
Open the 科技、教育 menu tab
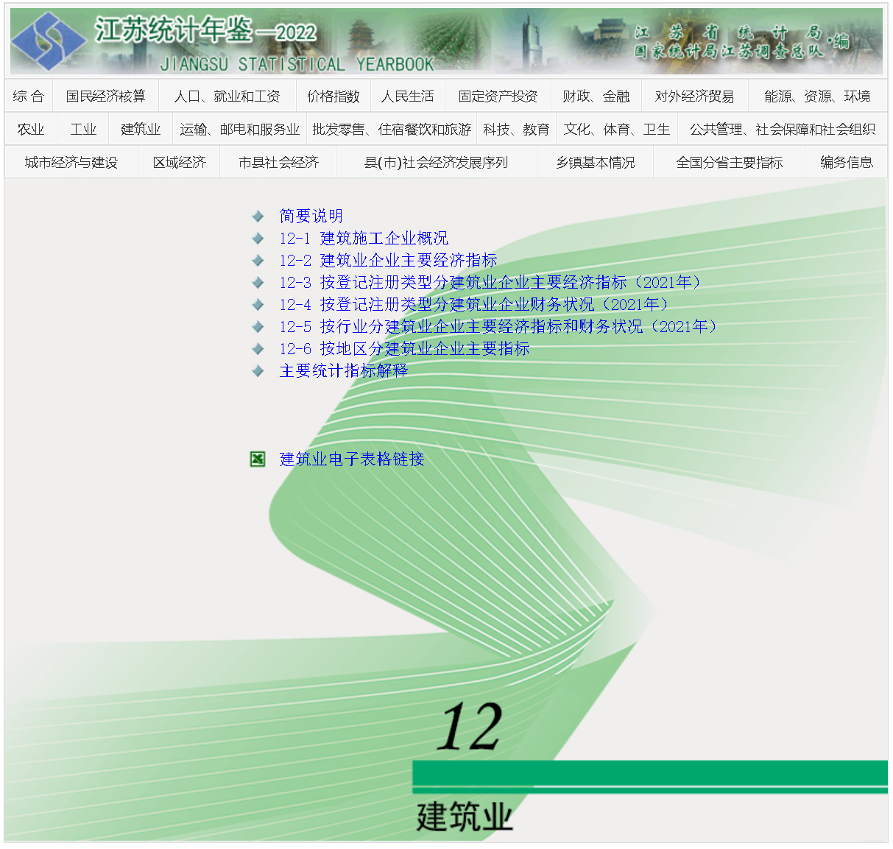[x=516, y=130]
